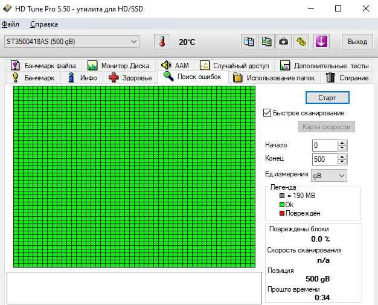The width and height of the screenshot is (378, 305).
Task: Decrease the Конец value with down arrow
Action: tap(342, 162)
